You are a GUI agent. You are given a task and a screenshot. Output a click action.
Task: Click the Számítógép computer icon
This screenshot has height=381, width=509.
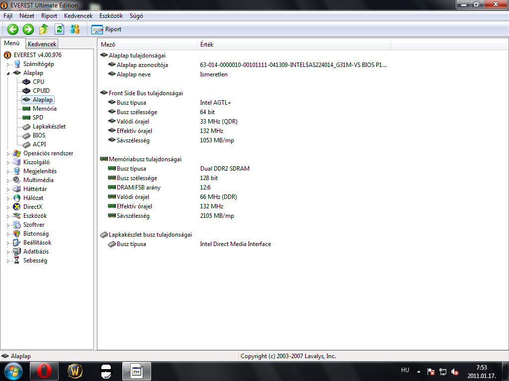(x=17, y=64)
